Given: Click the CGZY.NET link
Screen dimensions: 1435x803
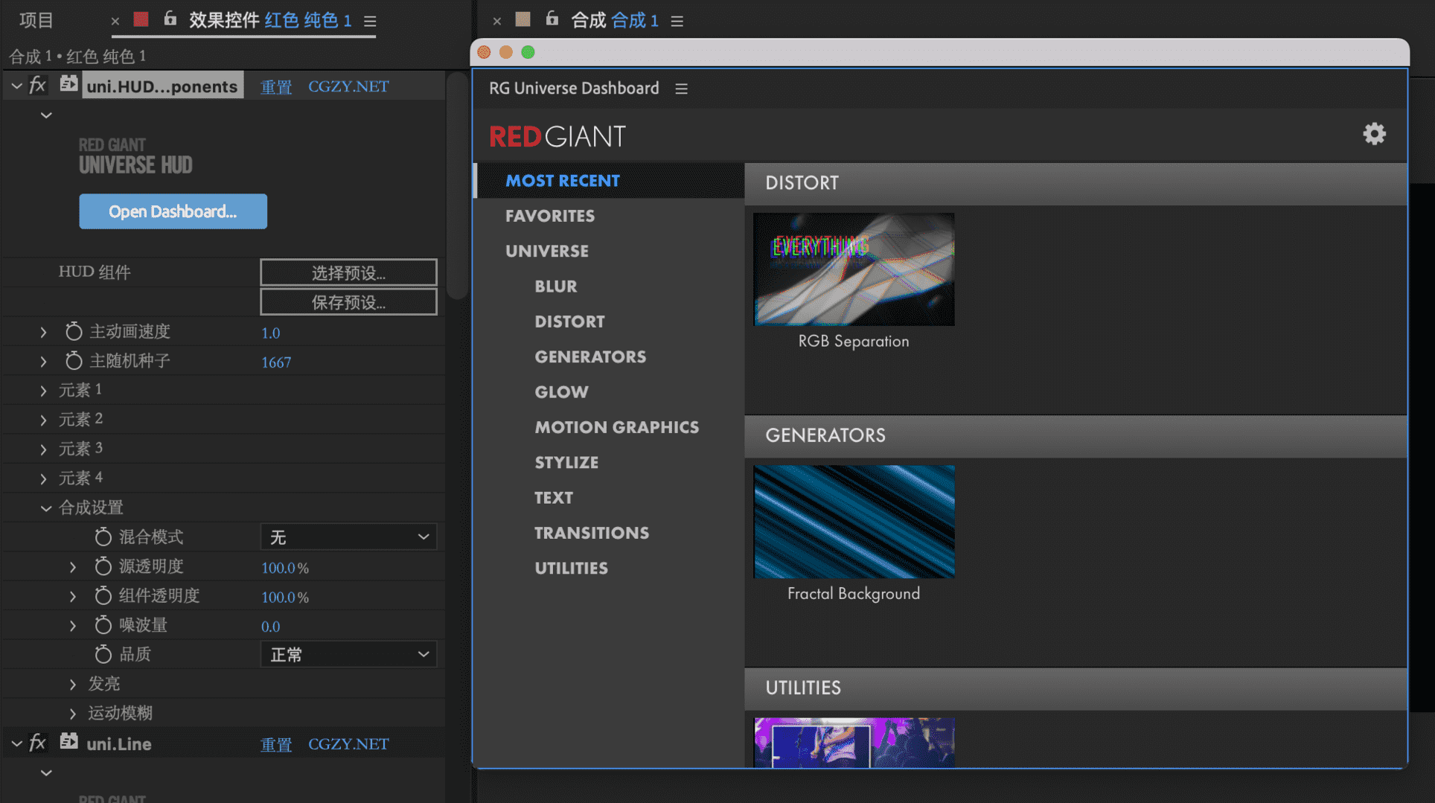Looking at the screenshot, I should 348,86.
